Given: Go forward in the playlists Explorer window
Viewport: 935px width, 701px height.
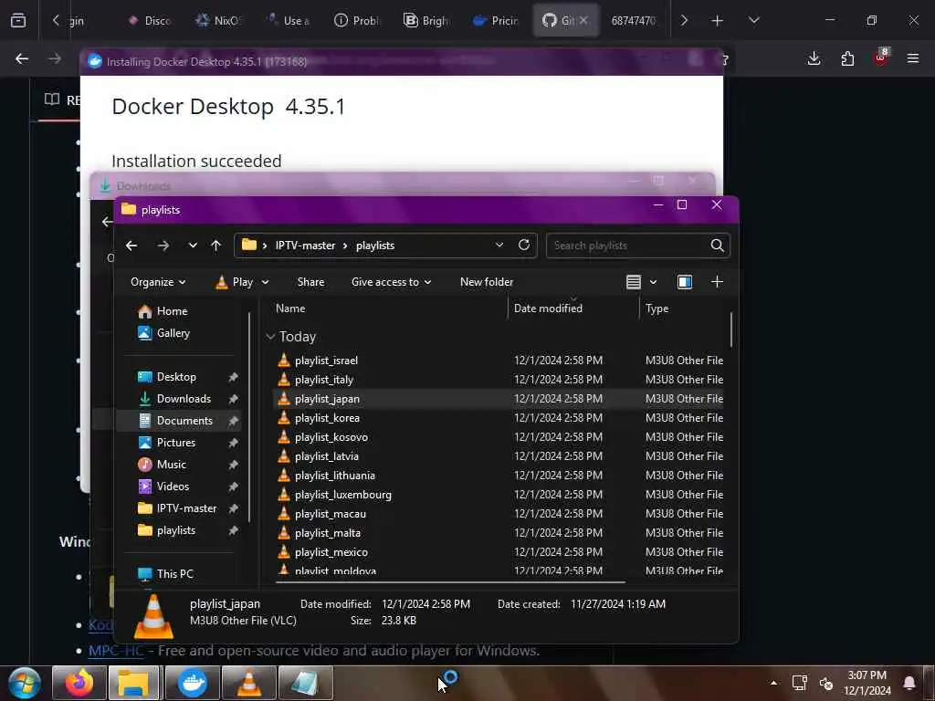Looking at the screenshot, I should pos(163,246).
